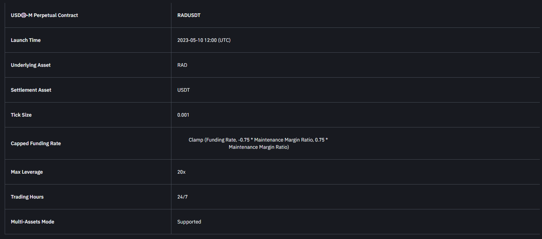The width and height of the screenshot is (542, 239).
Task: Select the RADUSDT contract name
Action: pos(189,15)
